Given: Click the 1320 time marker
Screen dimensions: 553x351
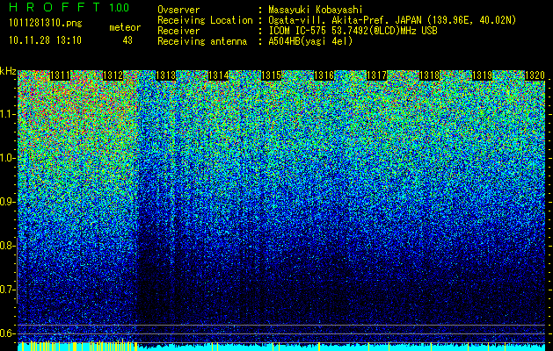Looking at the screenshot, I should pyautogui.click(x=535, y=75).
